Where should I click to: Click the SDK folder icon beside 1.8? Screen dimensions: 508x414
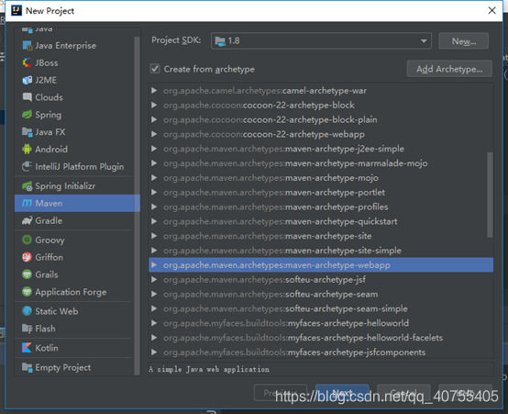coord(221,41)
